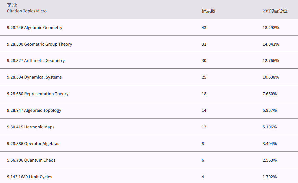Click the record count 33 value
This screenshot has width=298, height=183.
(x=204, y=44)
